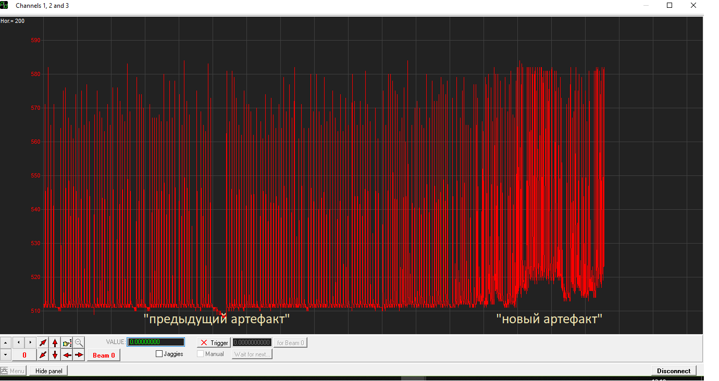Click the Beam 0 button
The height and width of the screenshot is (381, 719).
click(104, 355)
